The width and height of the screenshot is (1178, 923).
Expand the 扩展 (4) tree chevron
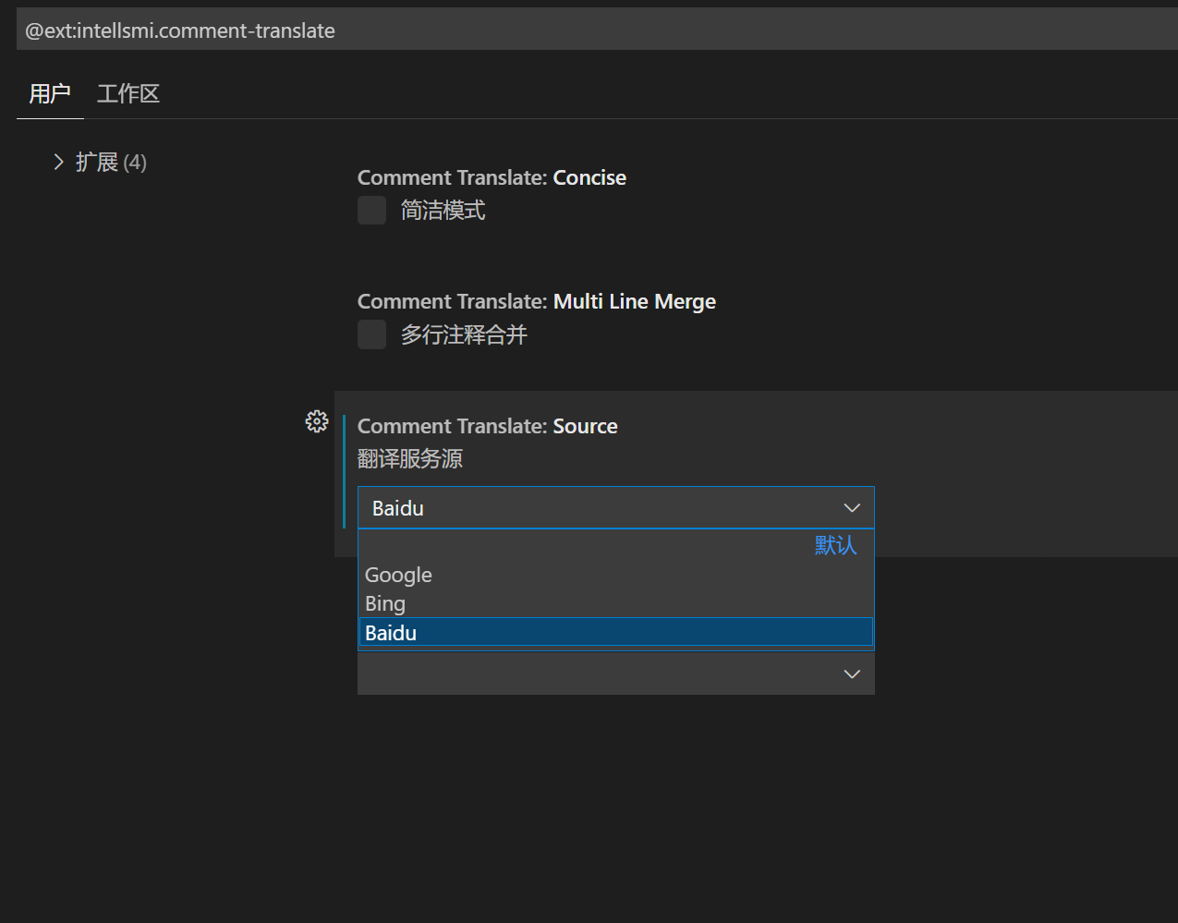pyautogui.click(x=59, y=163)
